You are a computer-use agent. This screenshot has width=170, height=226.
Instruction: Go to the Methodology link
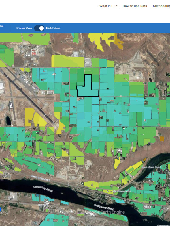click(x=161, y=6)
